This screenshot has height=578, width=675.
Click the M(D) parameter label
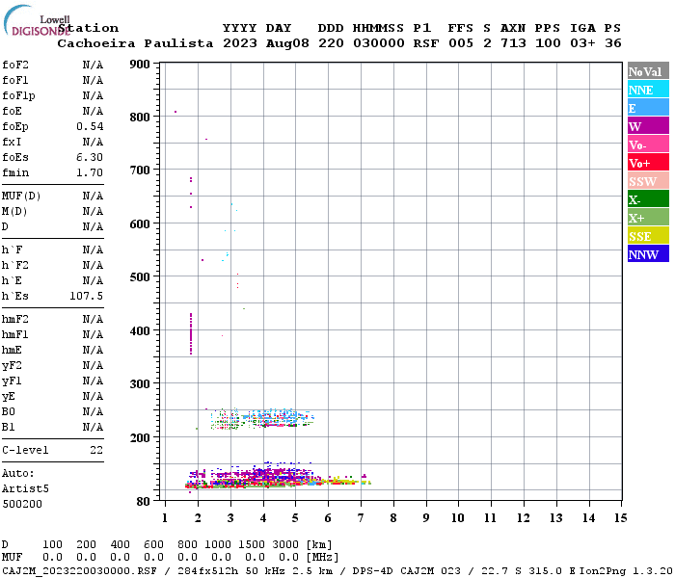tap(14, 212)
